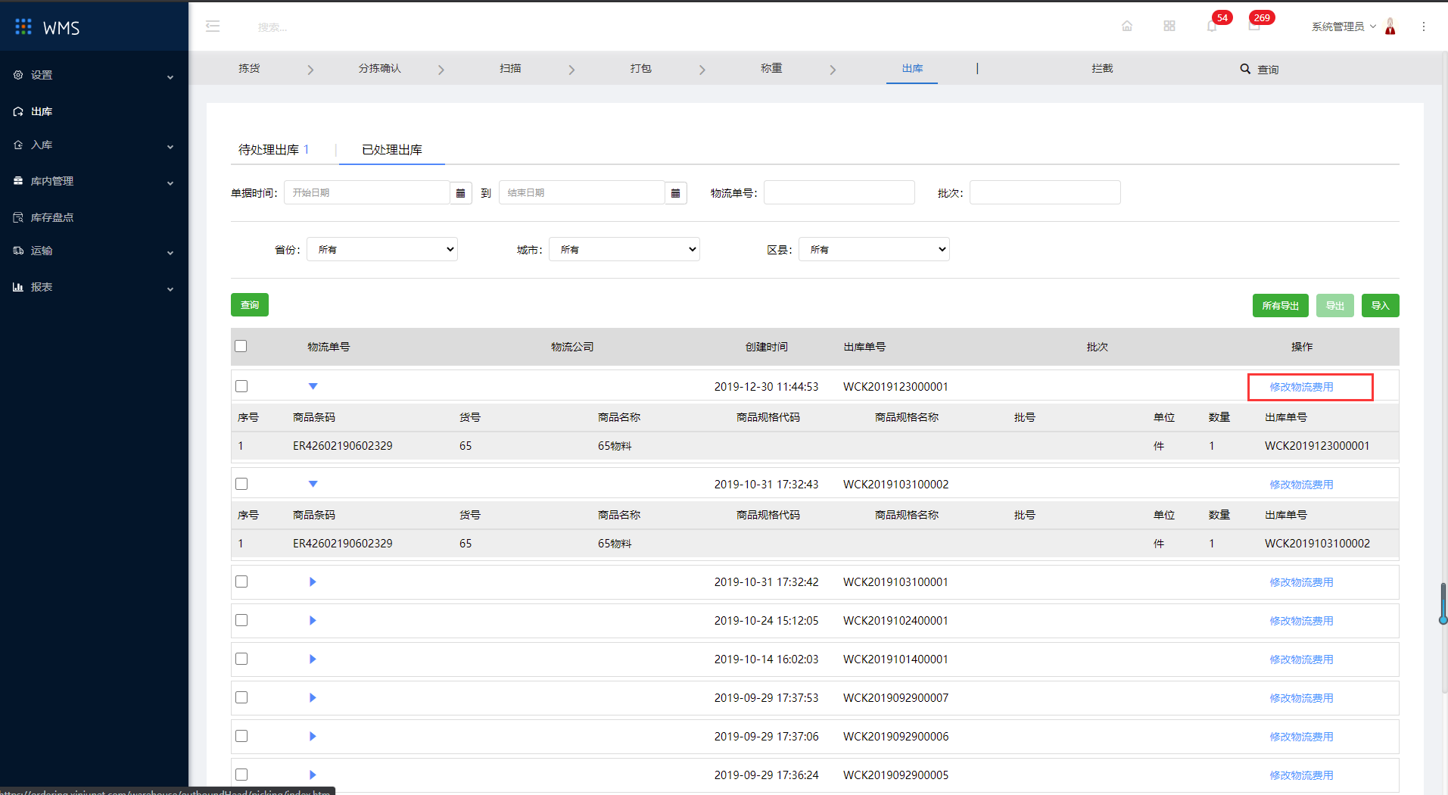Open the end date calendar picker icon
The height and width of the screenshot is (795, 1448).
click(x=675, y=193)
